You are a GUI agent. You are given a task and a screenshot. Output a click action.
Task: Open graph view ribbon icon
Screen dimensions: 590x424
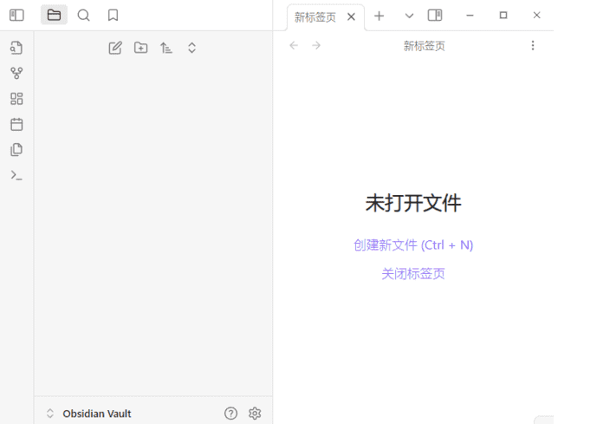pos(16,73)
